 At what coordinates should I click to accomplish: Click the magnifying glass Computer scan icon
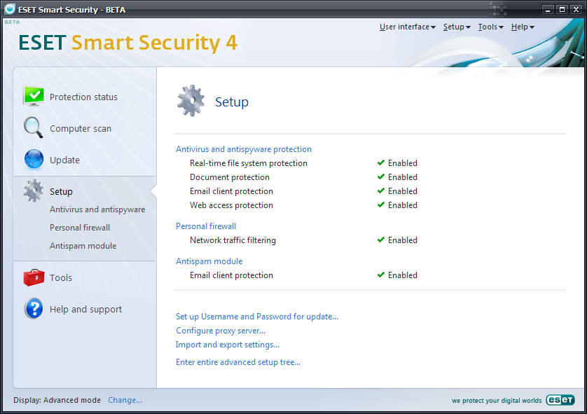pos(34,128)
